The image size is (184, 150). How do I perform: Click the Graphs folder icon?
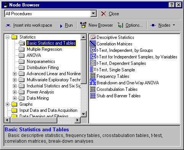pyautogui.click(x=14, y=104)
